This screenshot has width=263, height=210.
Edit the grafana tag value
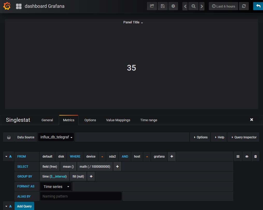tap(159, 157)
